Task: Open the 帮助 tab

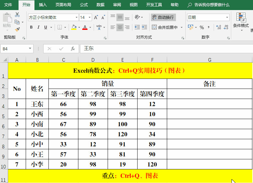Action: coord(175,5)
